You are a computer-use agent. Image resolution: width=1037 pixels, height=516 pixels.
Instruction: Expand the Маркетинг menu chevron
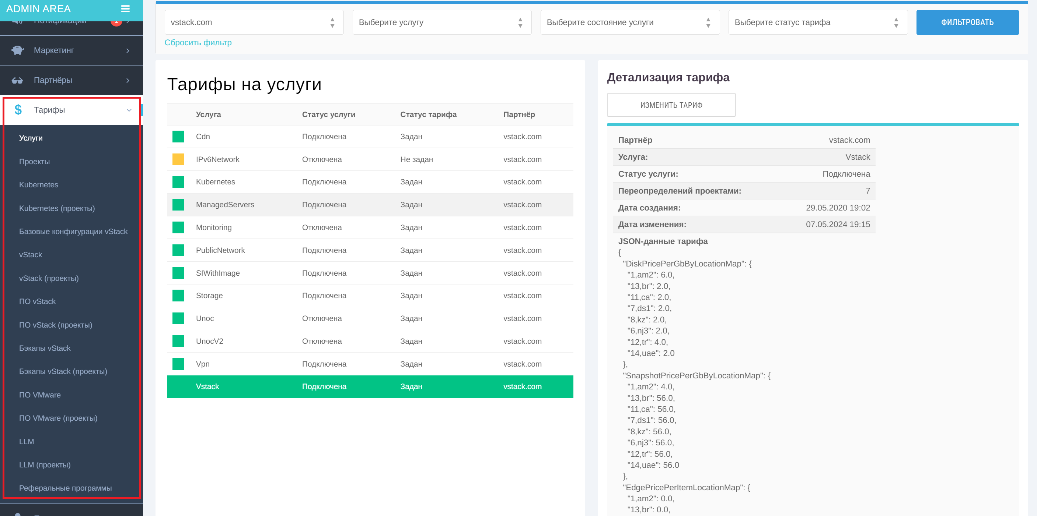pyautogui.click(x=128, y=51)
